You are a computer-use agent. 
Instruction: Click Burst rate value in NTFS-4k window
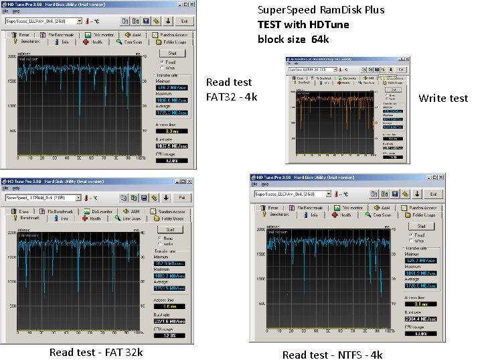pyautogui.click(x=421, y=319)
